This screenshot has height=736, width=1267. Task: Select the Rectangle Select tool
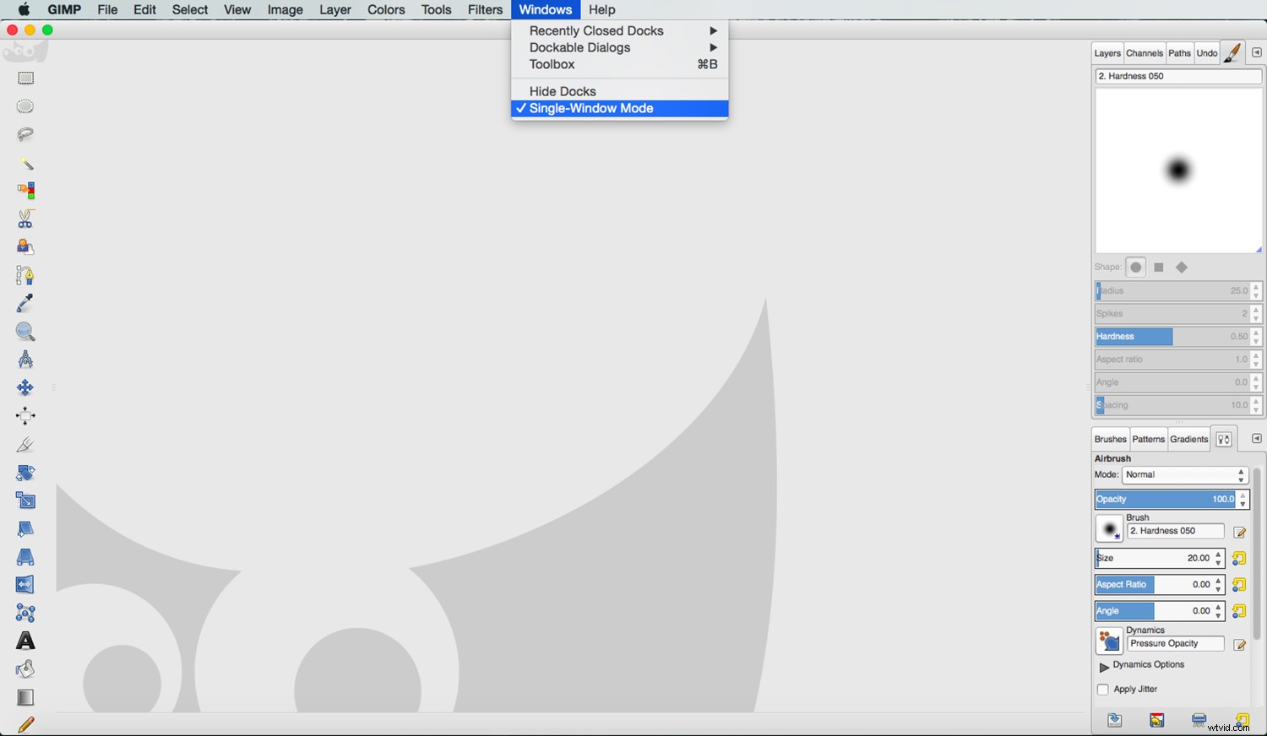(25, 78)
